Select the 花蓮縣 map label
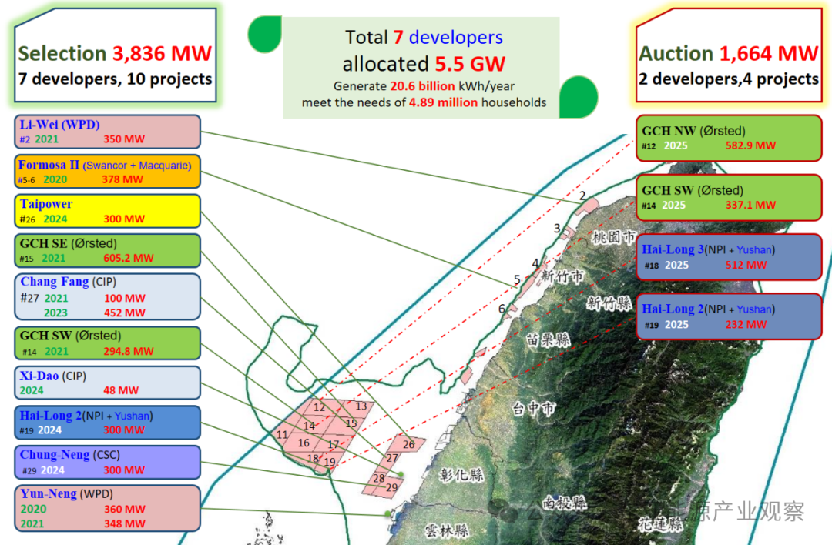Viewport: 832px width, 545px height. coord(660,524)
